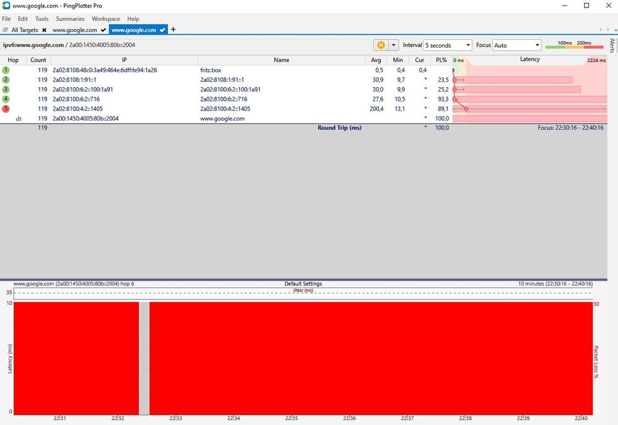
Task: Click the Round Trip (ms) summary label
Action: coord(340,127)
